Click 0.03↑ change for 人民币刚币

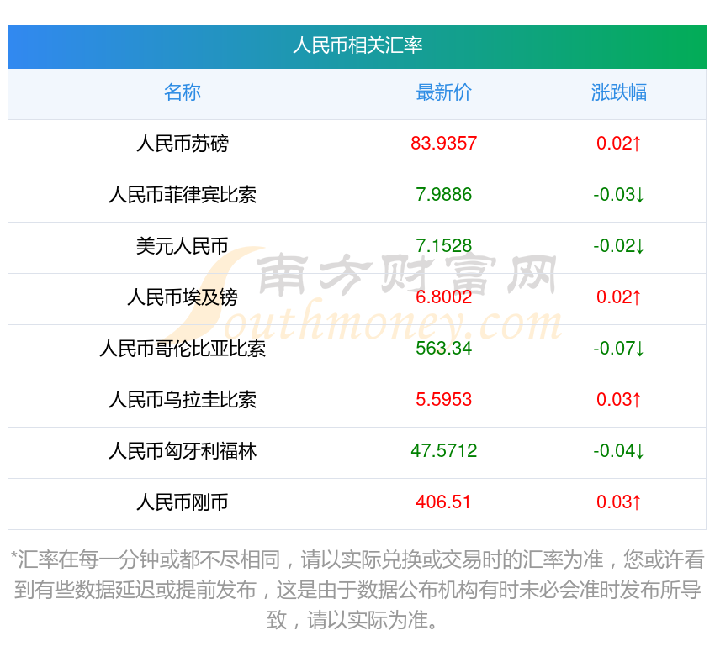619,502
